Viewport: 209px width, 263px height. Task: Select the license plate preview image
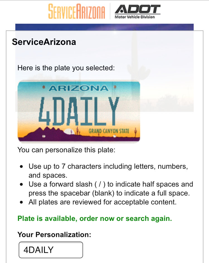pos(79,112)
